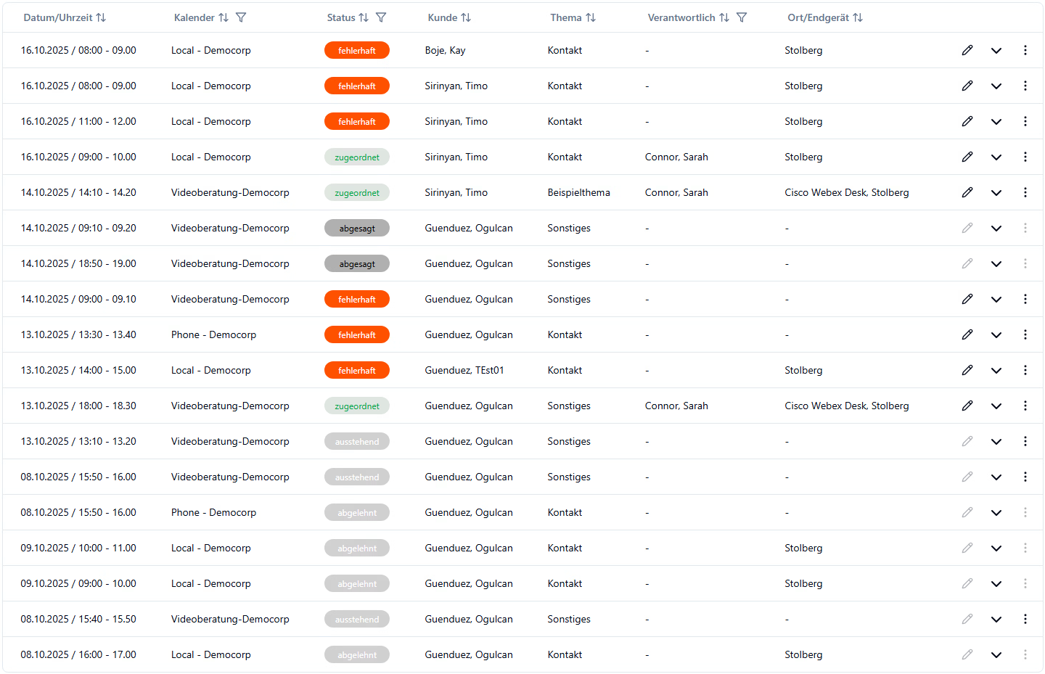The height and width of the screenshot is (674, 1045).
Task: Open more options for 13.10.2025 13:10 appointment
Action: tap(1025, 441)
